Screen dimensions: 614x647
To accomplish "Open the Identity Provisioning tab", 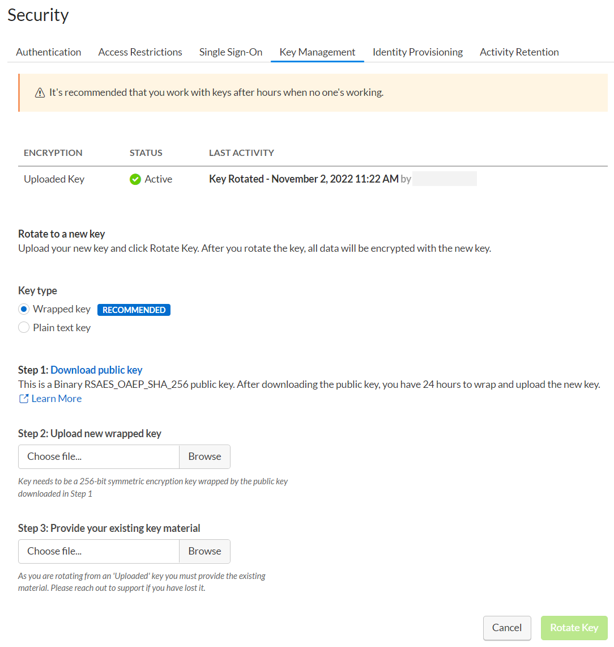I will (x=417, y=52).
